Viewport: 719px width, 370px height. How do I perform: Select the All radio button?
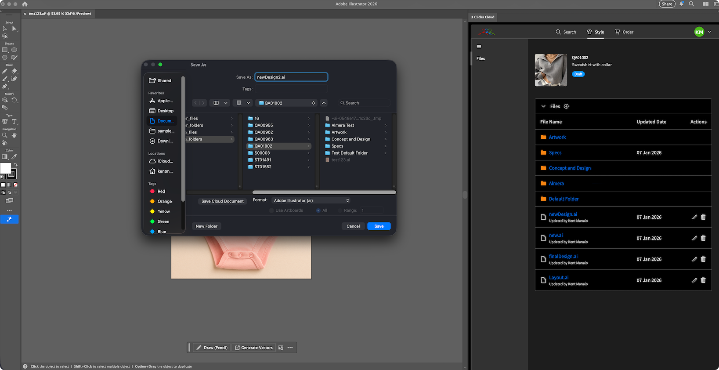[x=318, y=210]
